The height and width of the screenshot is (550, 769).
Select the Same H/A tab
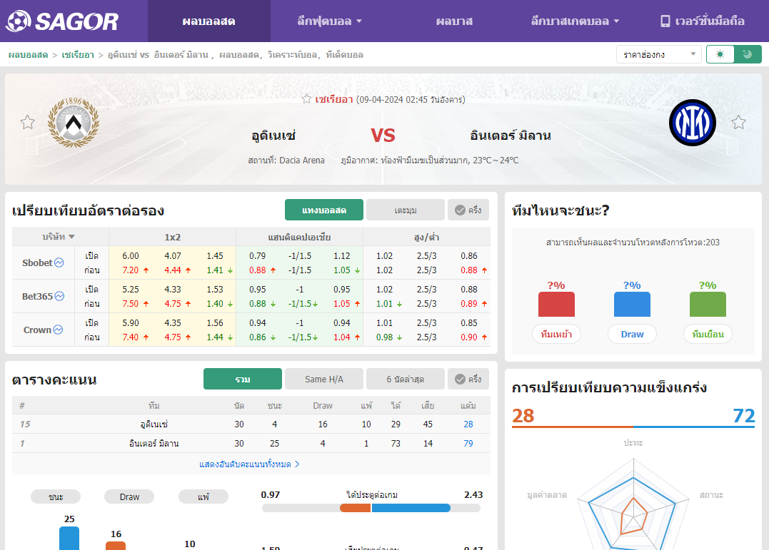coord(324,379)
